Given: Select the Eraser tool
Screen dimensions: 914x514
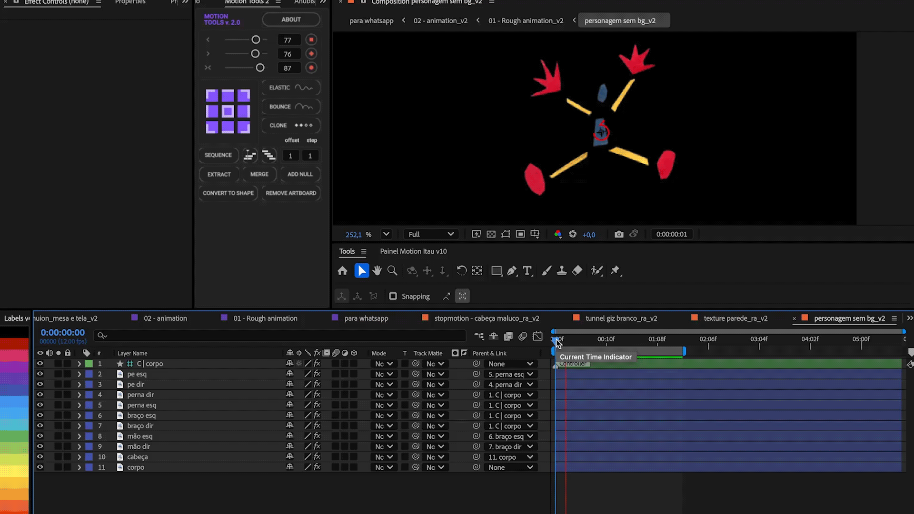Looking at the screenshot, I should (x=577, y=271).
